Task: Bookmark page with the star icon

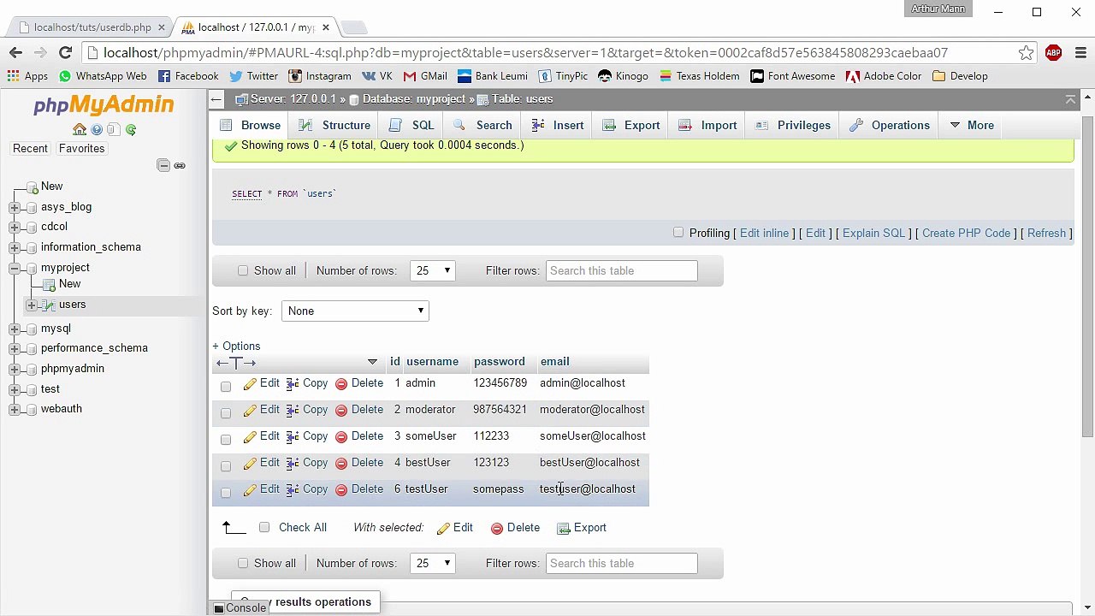Action: pos(1026,53)
